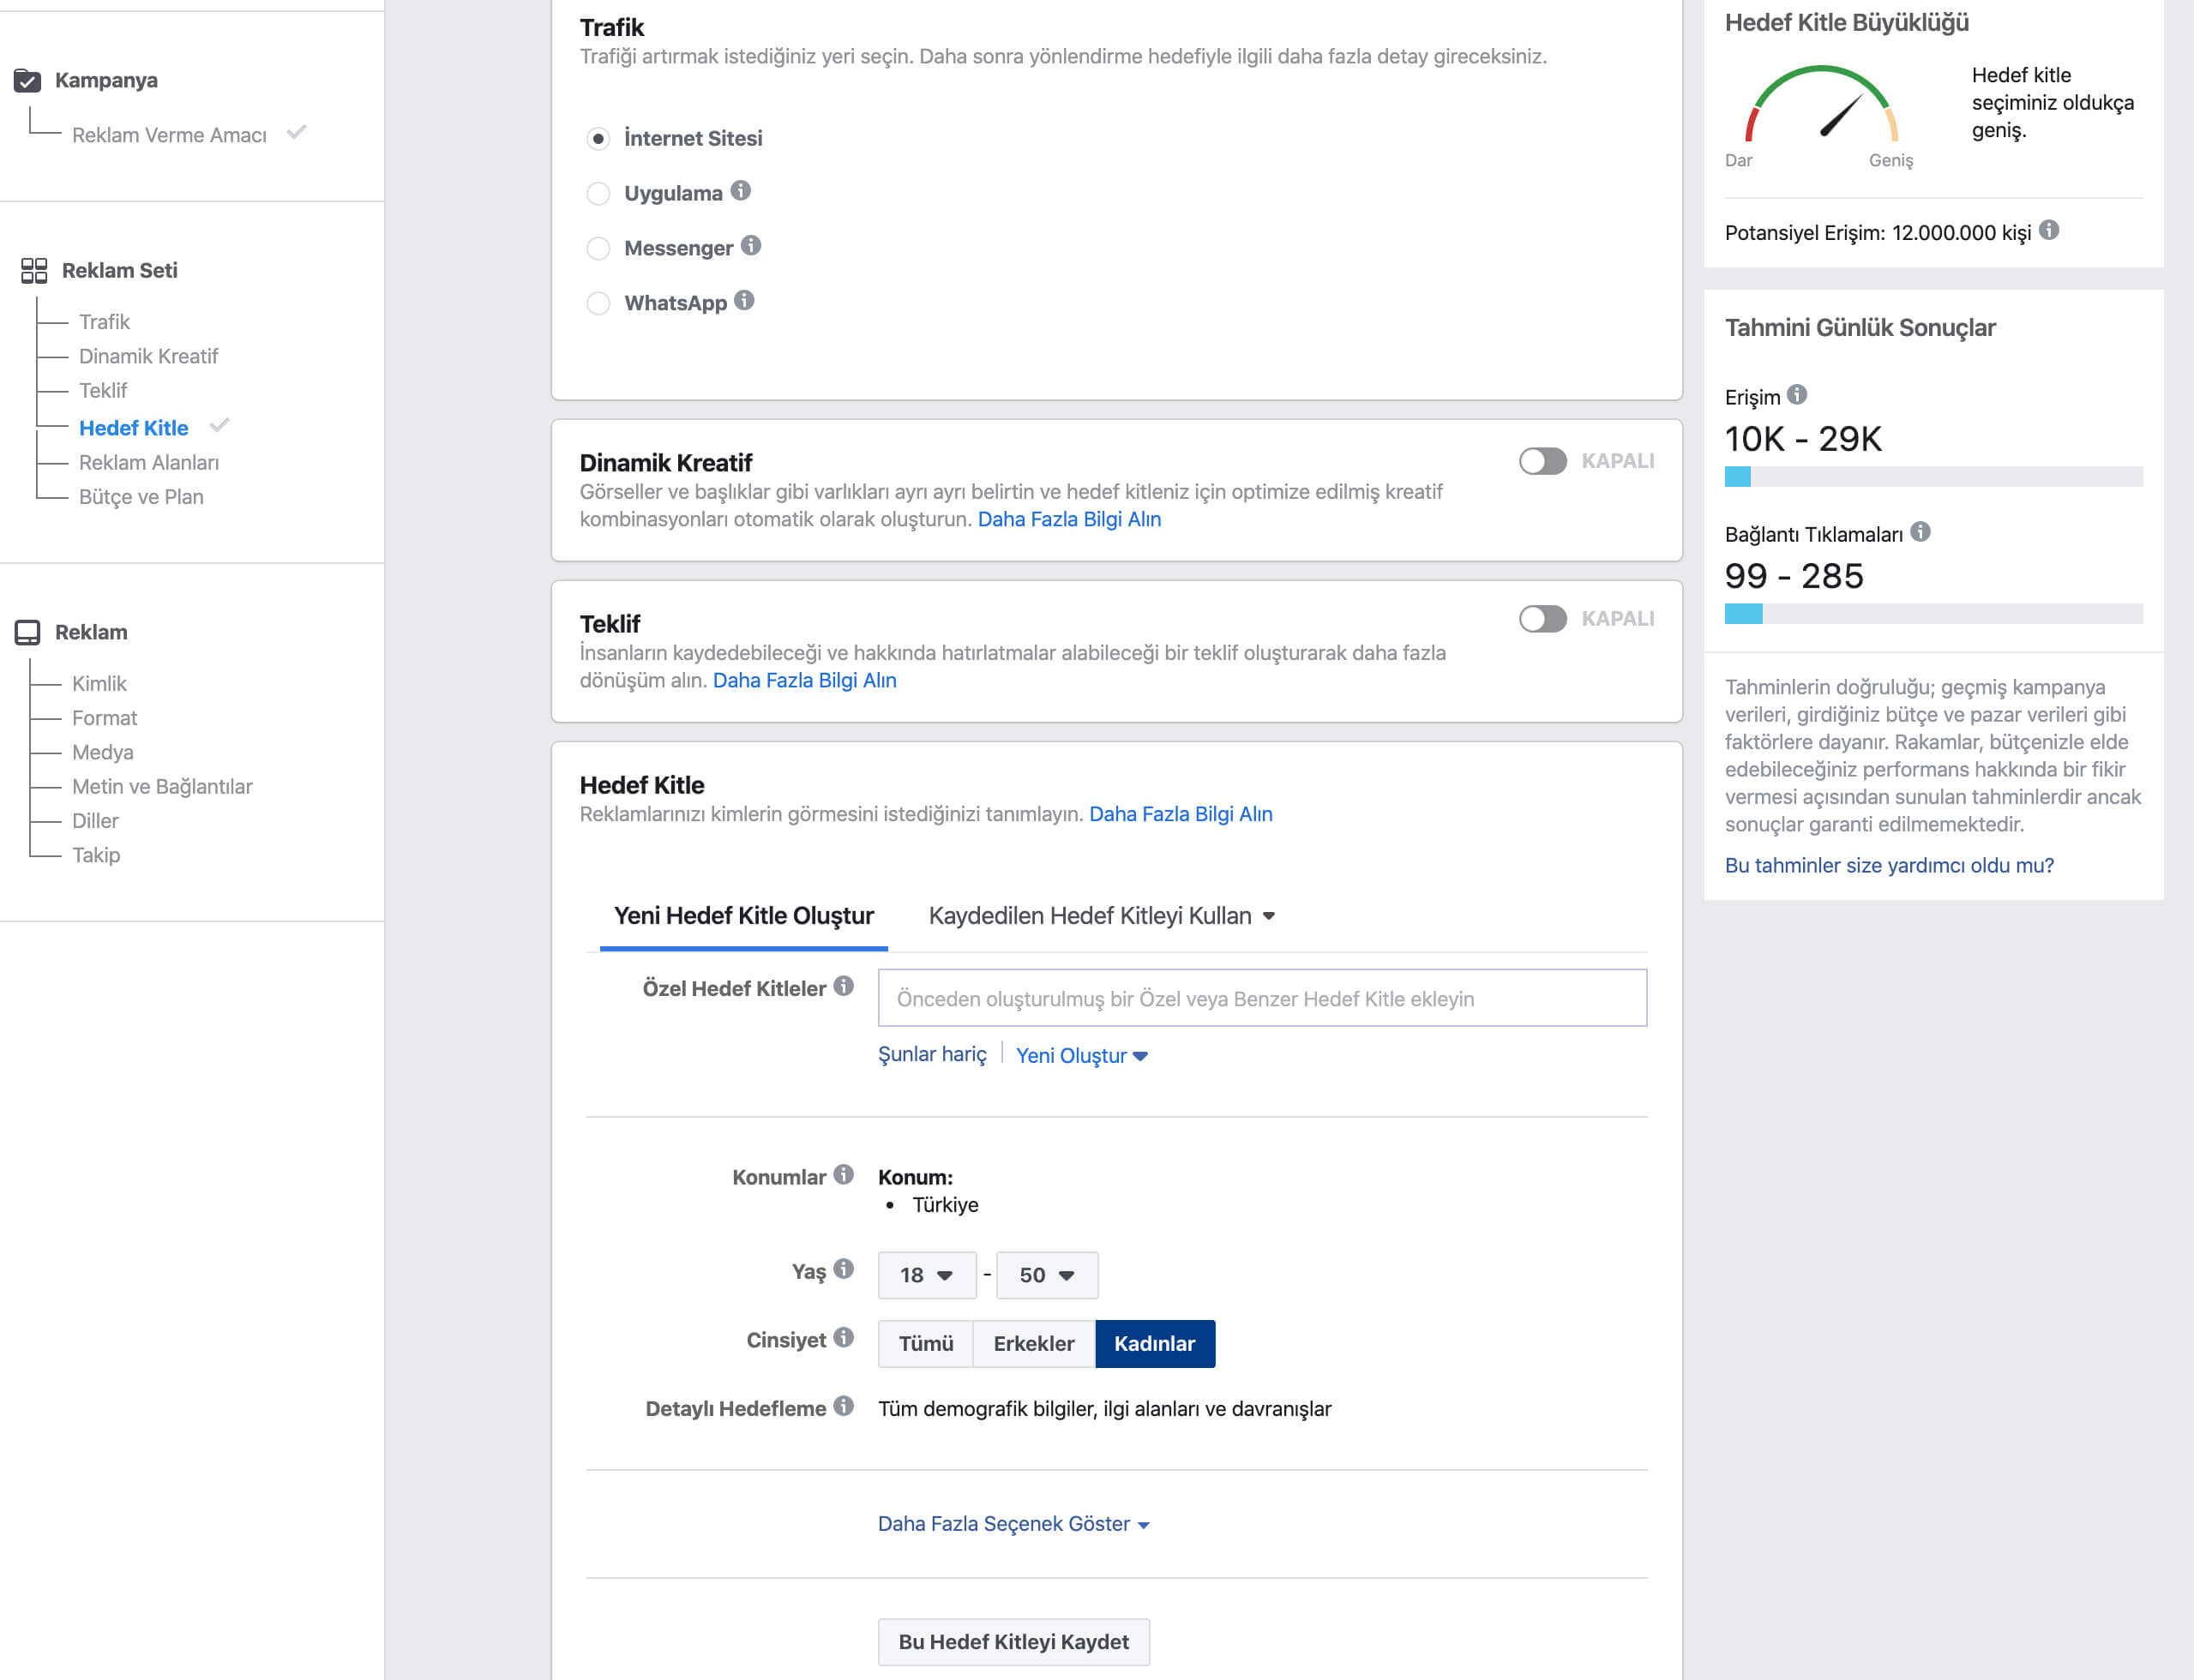Open Diller sidebar item
This screenshot has width=2194, height=1680.
[x=95, y=820]
